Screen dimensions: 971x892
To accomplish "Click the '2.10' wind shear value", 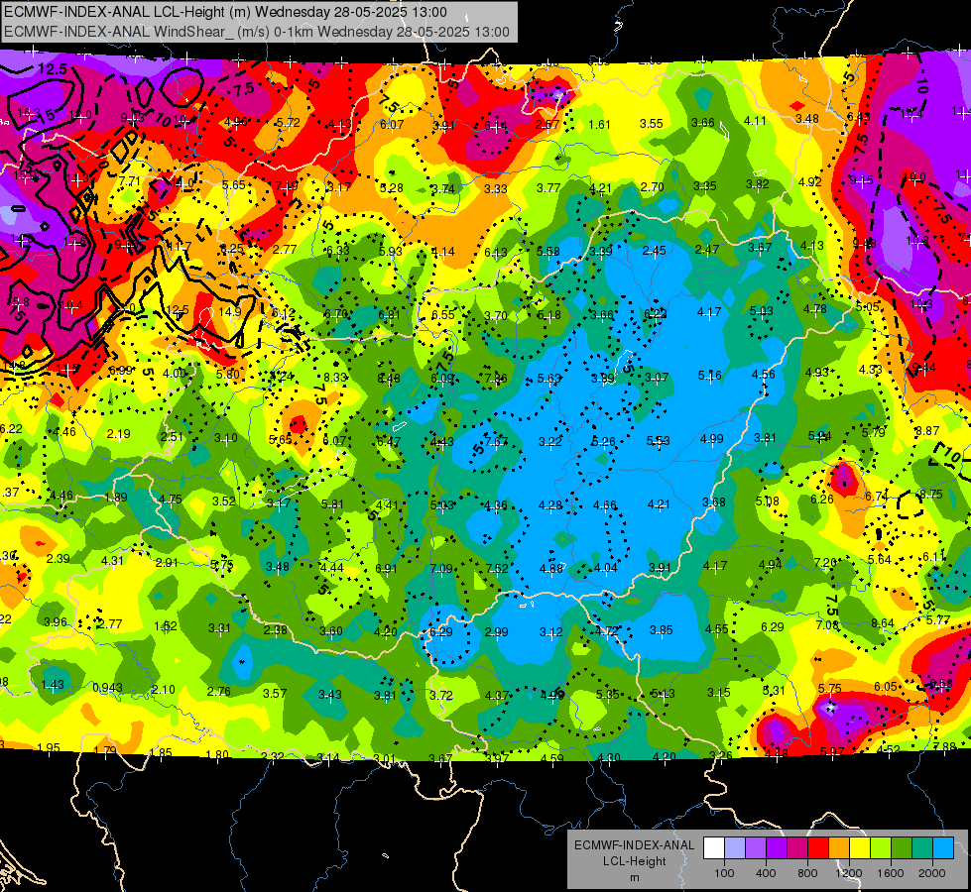I will 164,690.
